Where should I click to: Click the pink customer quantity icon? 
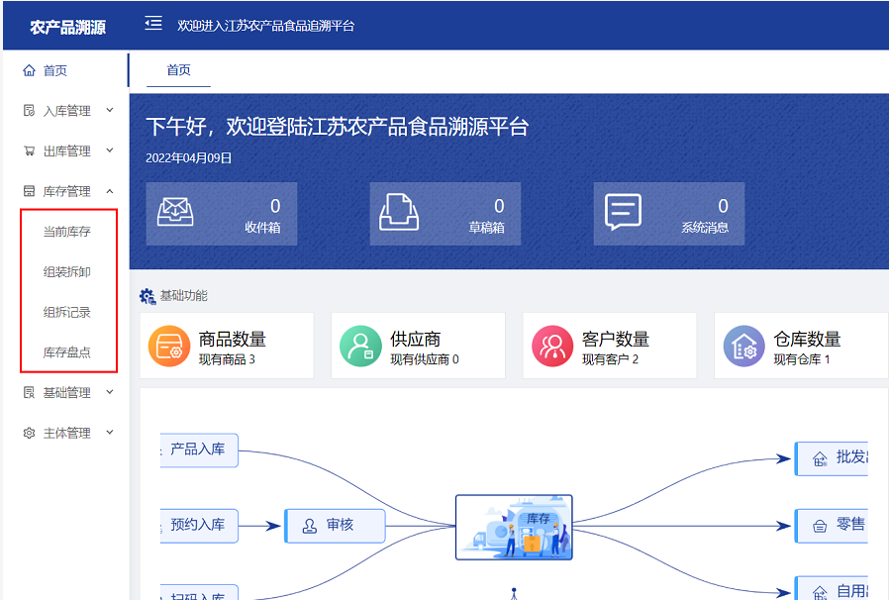pyautogui.click(x=552, y=347)
